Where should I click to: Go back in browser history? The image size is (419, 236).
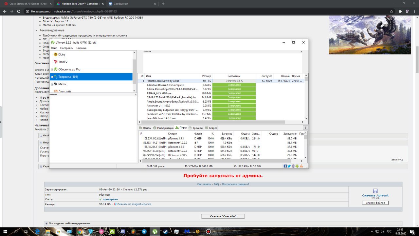(x=5, y=11)
